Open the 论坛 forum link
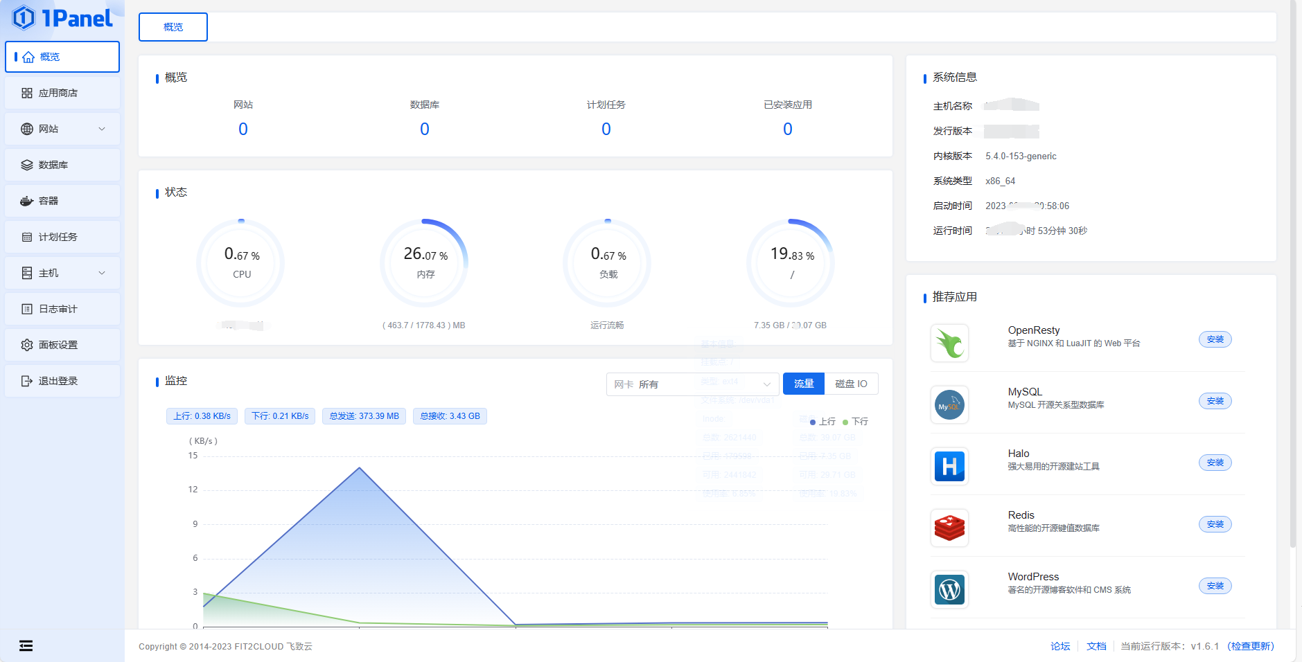Viewport: 1302px width, 662px height. pyautogui.click(x=1060, y=646)
